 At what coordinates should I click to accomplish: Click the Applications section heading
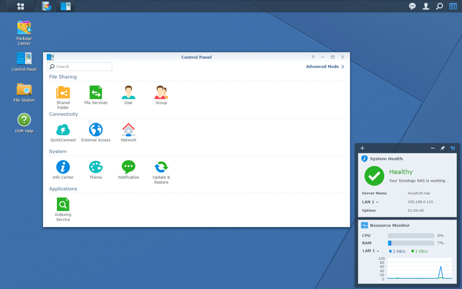(x=63, y=189)
